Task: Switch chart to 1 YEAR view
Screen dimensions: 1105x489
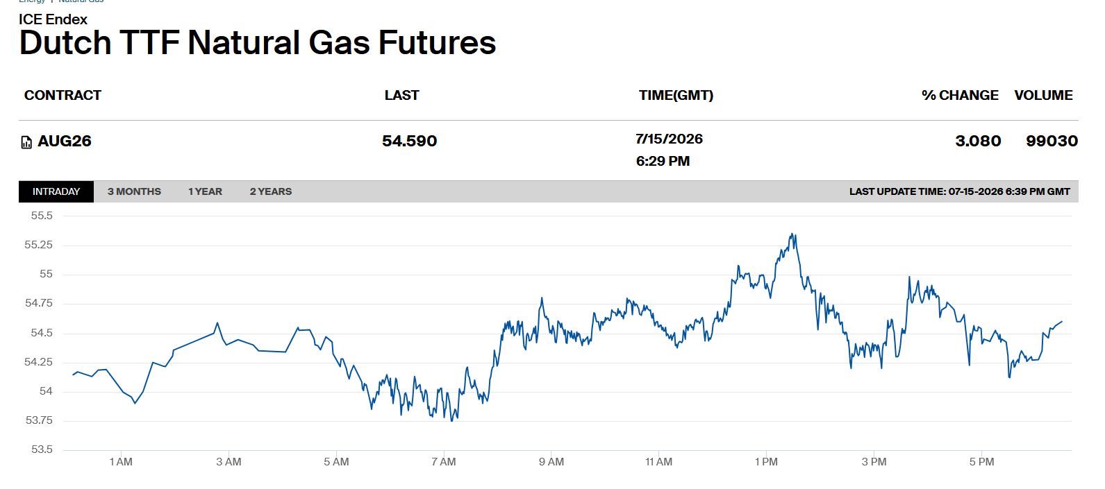Action: pos(205,191)
